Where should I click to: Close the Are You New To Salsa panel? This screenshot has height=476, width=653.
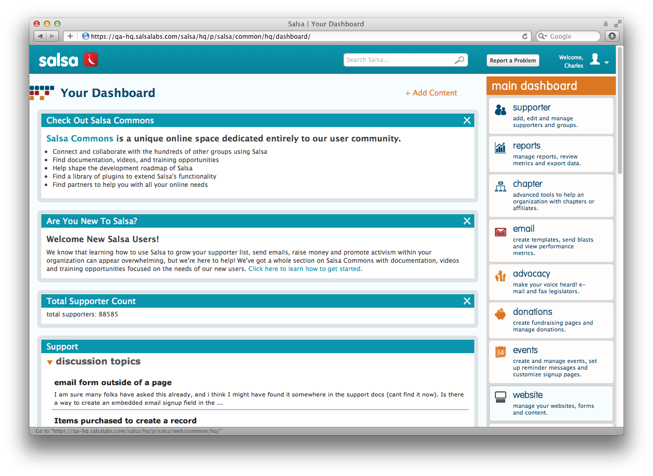tap(467, 221)
